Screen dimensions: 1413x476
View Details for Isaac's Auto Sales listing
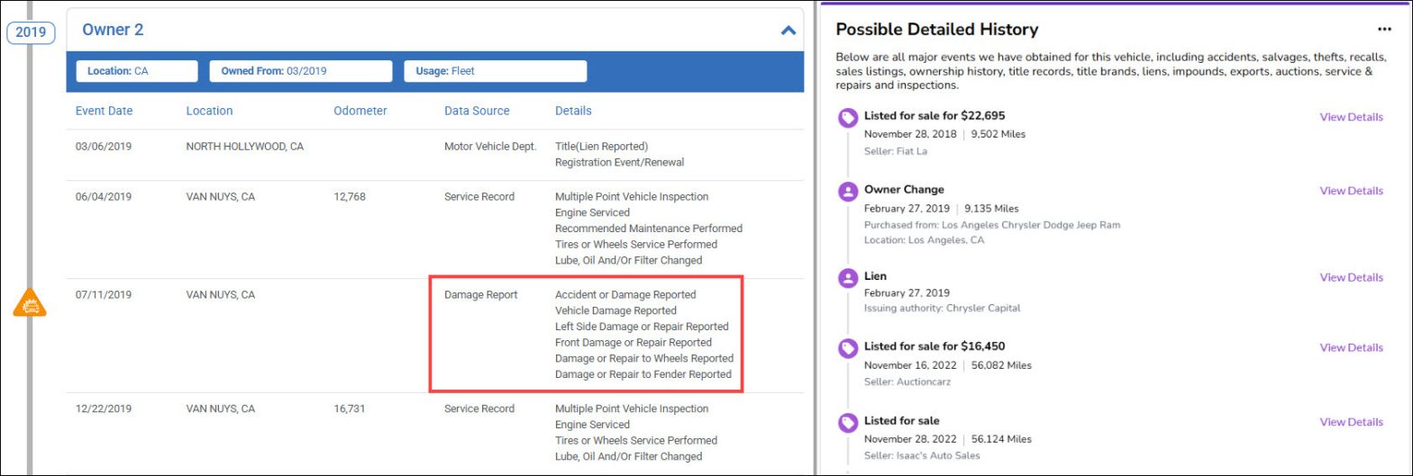[x=1351, y=422]
